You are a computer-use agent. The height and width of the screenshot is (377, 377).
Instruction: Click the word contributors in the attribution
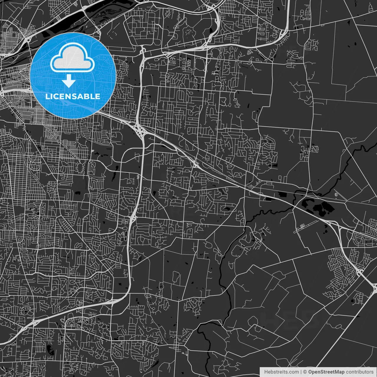pos(360,372)
